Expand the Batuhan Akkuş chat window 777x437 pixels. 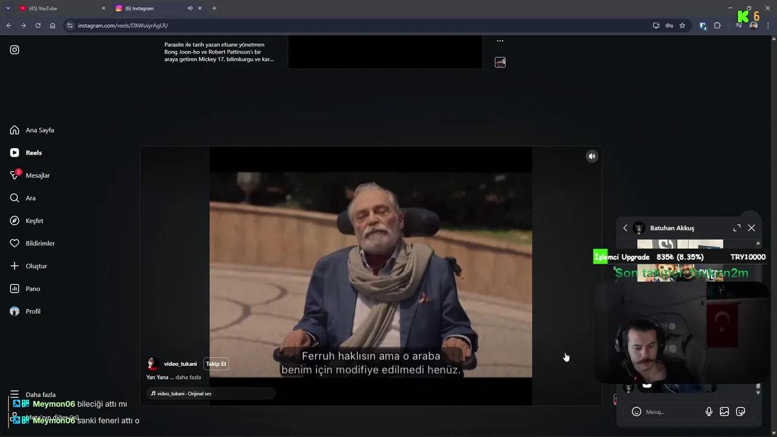tap(737, 228)
